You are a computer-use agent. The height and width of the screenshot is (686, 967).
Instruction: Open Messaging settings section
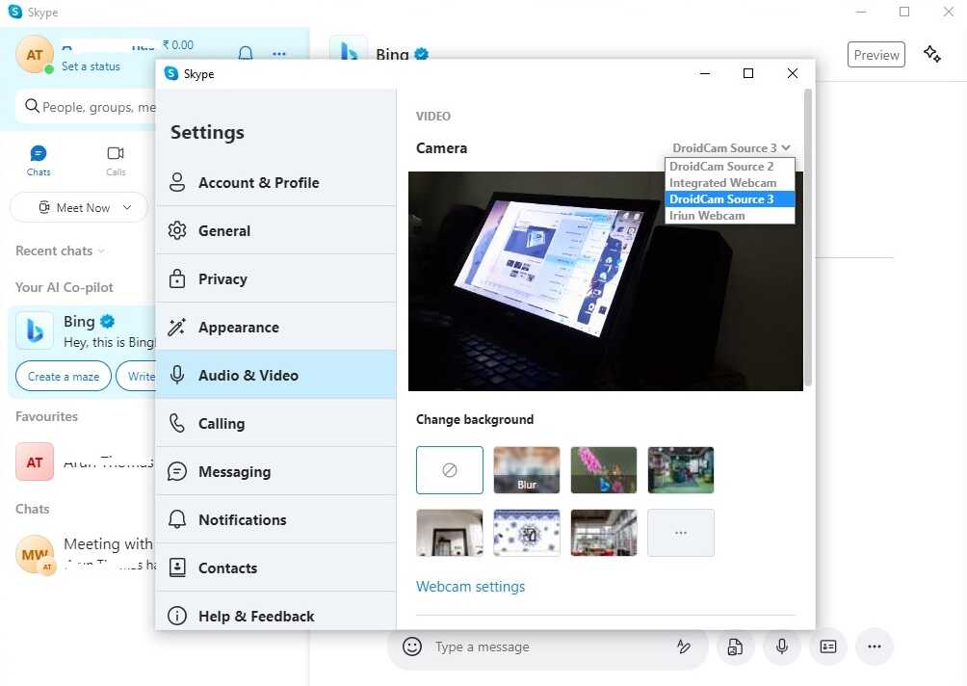(275, 471)
